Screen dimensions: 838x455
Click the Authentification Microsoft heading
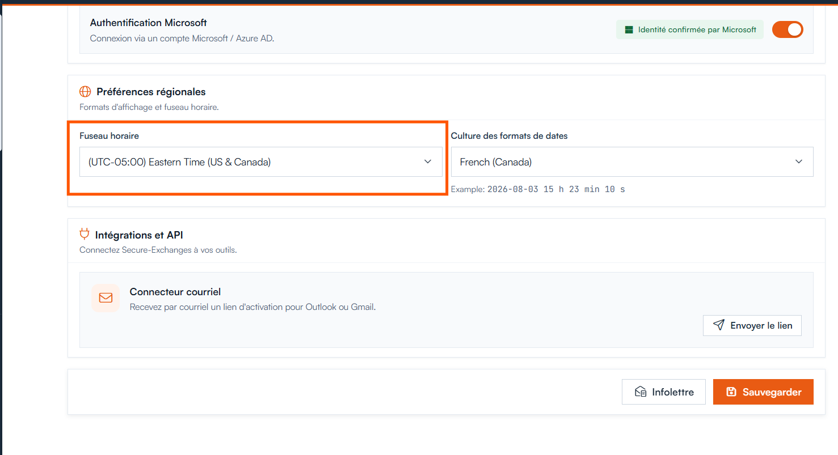(149, 23)
